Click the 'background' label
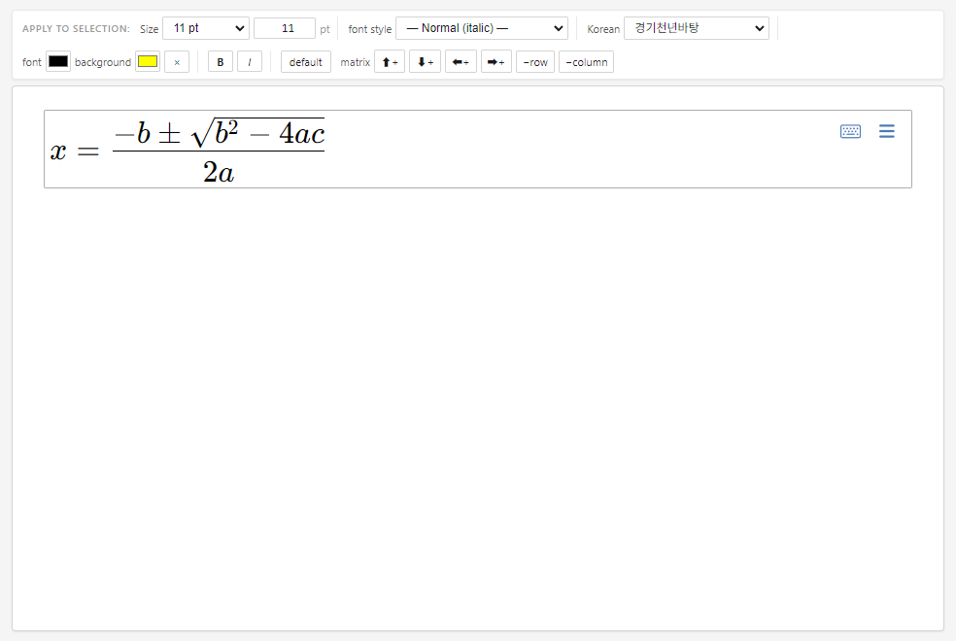This screenshot has height=641, width=956. tap(102, 62)
